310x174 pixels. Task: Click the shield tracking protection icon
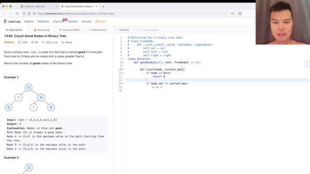24,14
